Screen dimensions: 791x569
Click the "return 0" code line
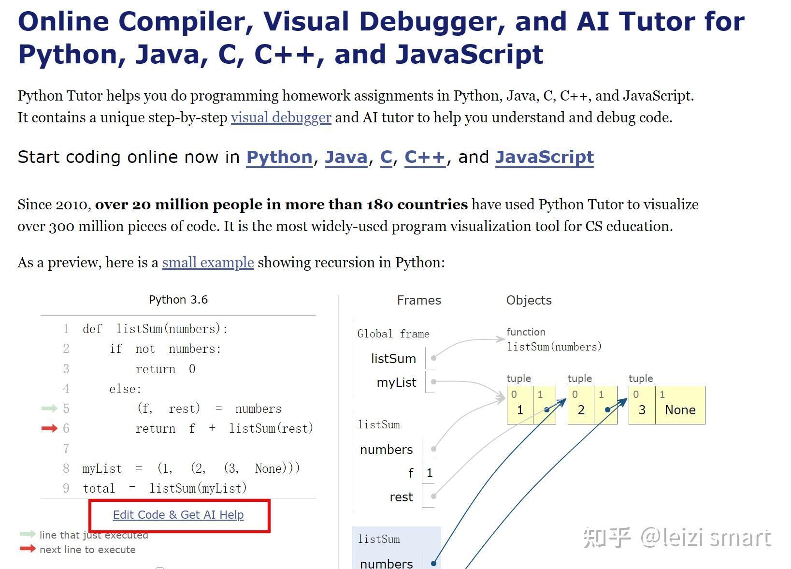pyautogui.click(x=165, y=369)
